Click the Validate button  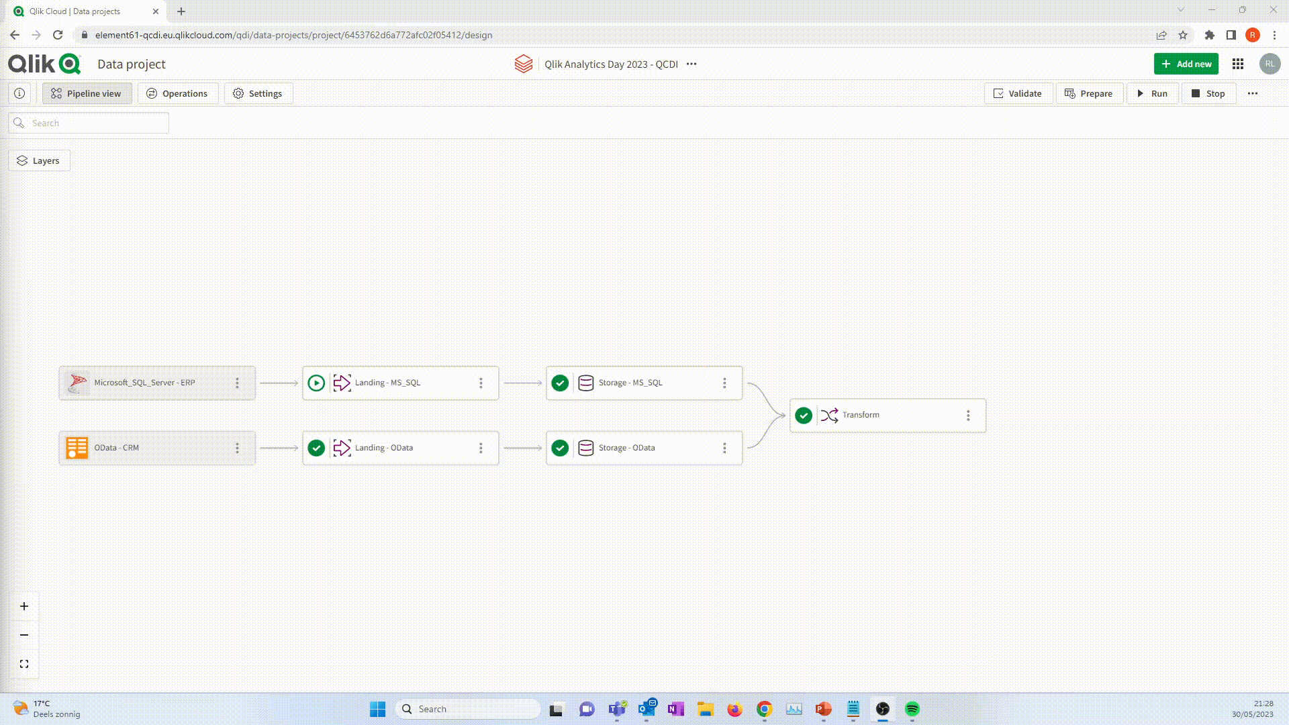point(1018,93)
